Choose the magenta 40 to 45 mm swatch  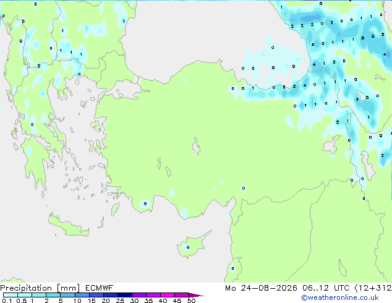coord(168,295)
